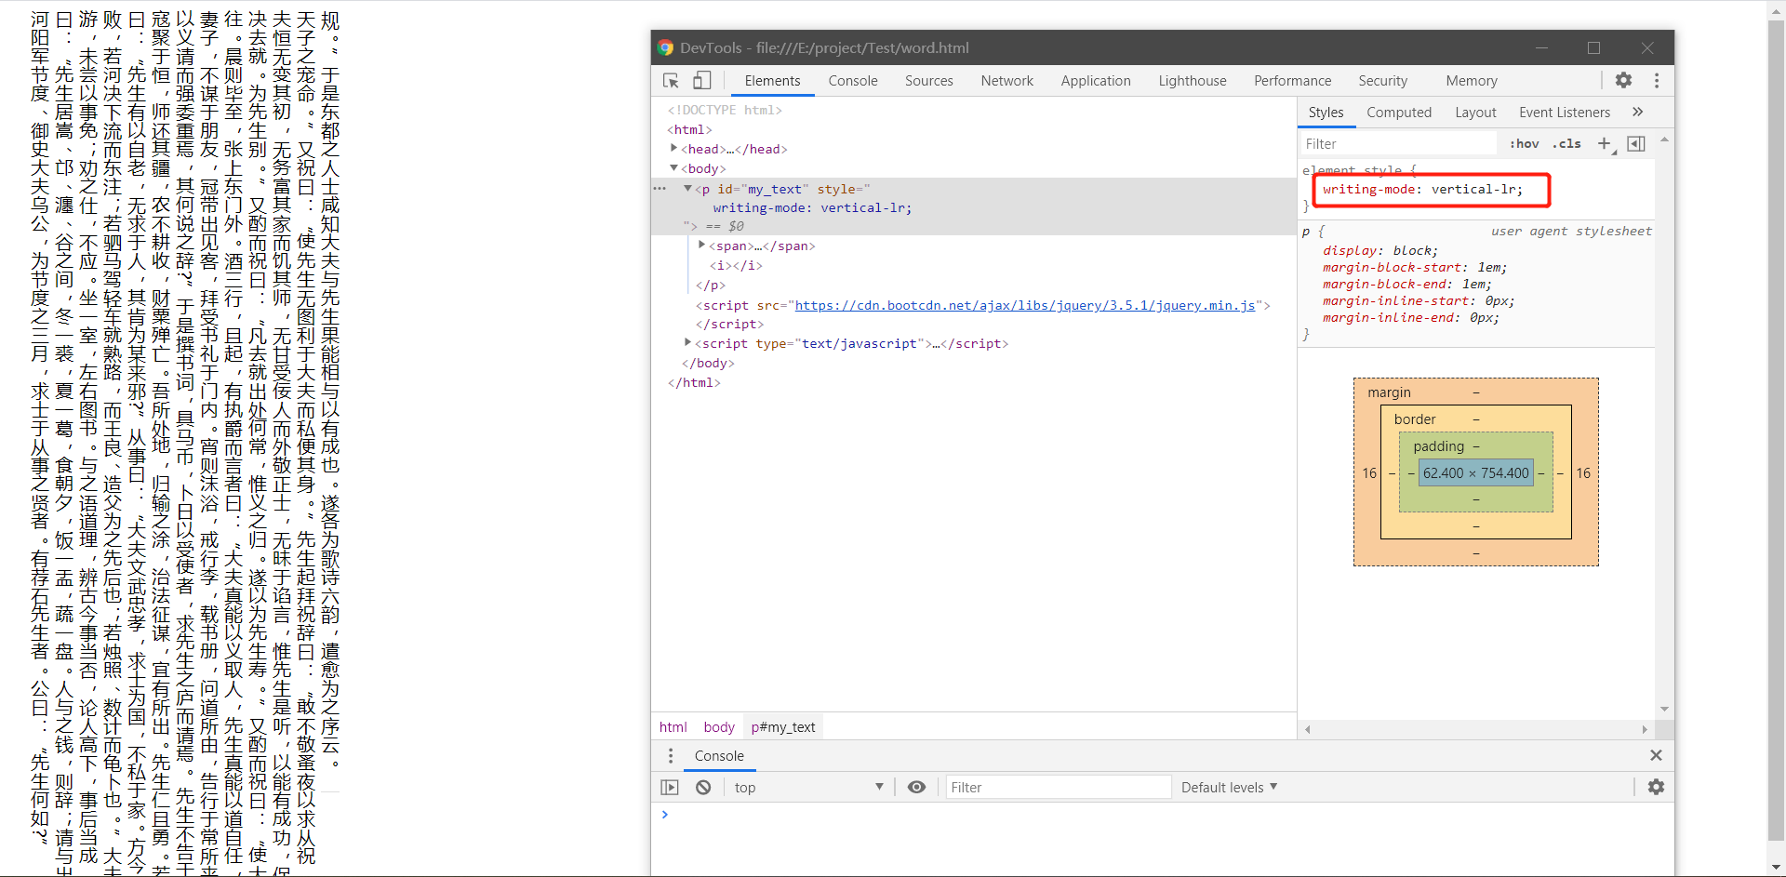Show console sidebar icon
1786x877 pixels.
click(x=670, y=788)
